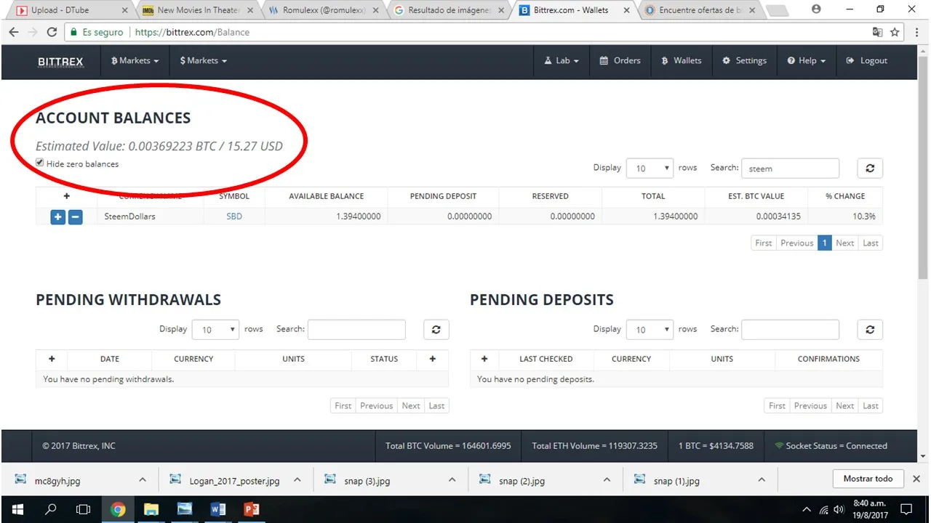Open pending deposits rows display dropdown
This screenshot has height=523, width=931.
(650, 329)
